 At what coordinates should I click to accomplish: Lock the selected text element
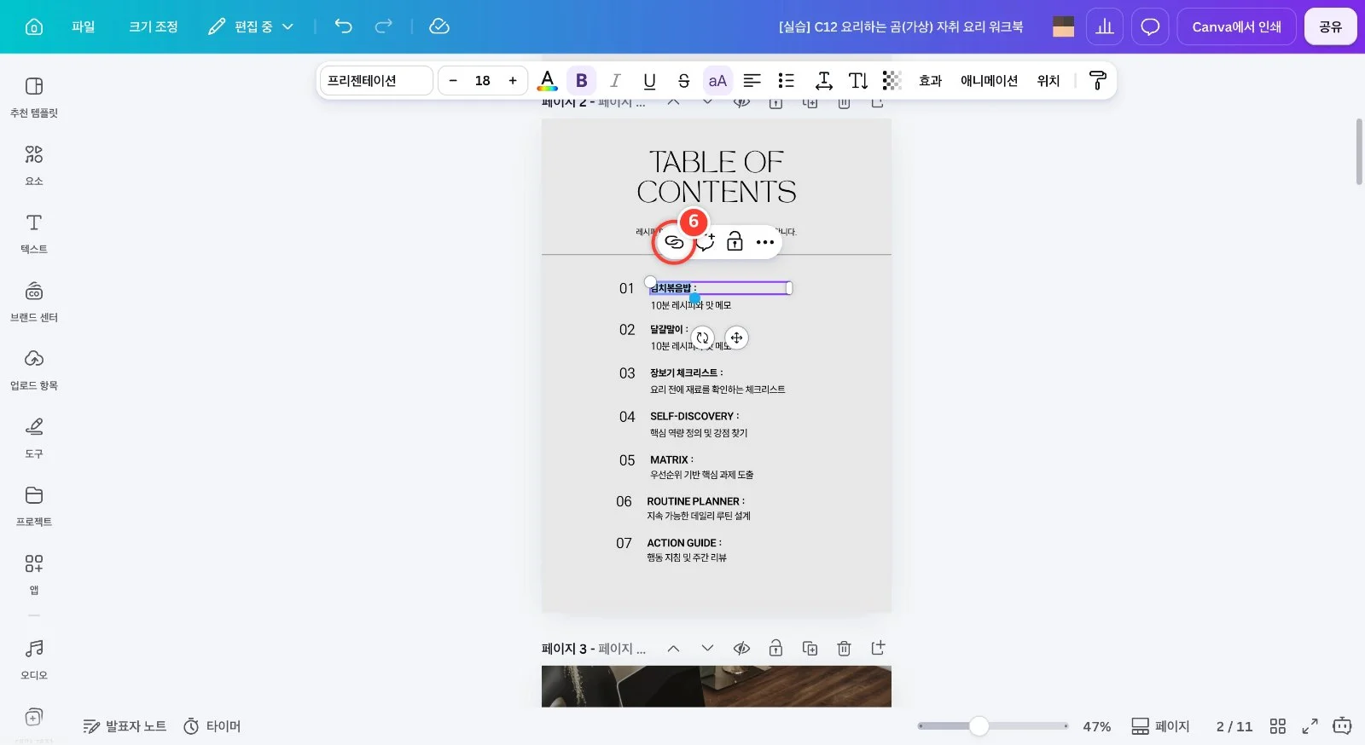point(735,242)
